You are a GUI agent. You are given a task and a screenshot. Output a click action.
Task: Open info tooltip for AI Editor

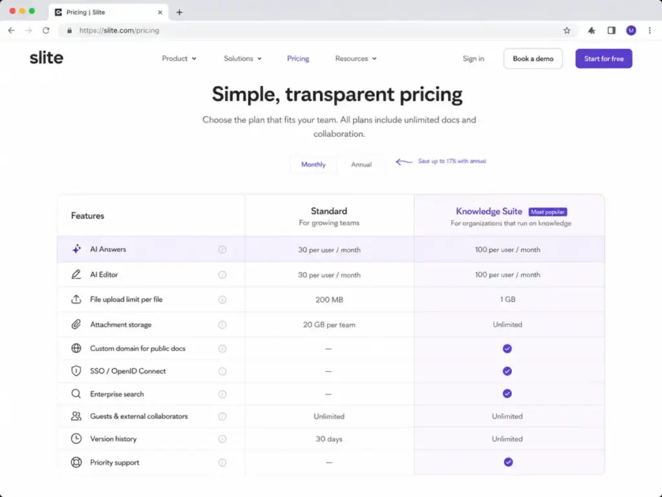pos(222,274)
